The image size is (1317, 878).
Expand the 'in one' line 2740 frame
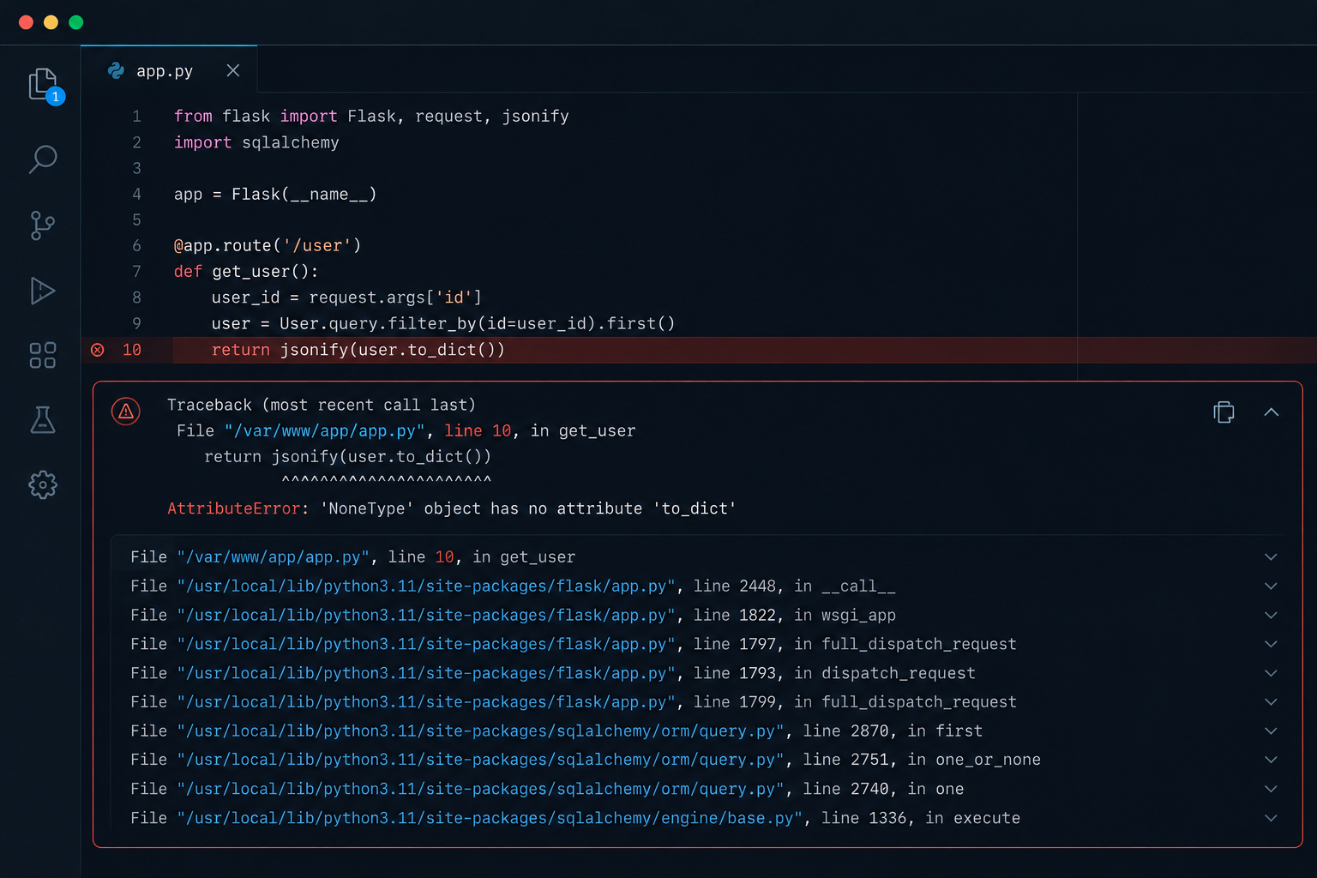(1271, 789)
